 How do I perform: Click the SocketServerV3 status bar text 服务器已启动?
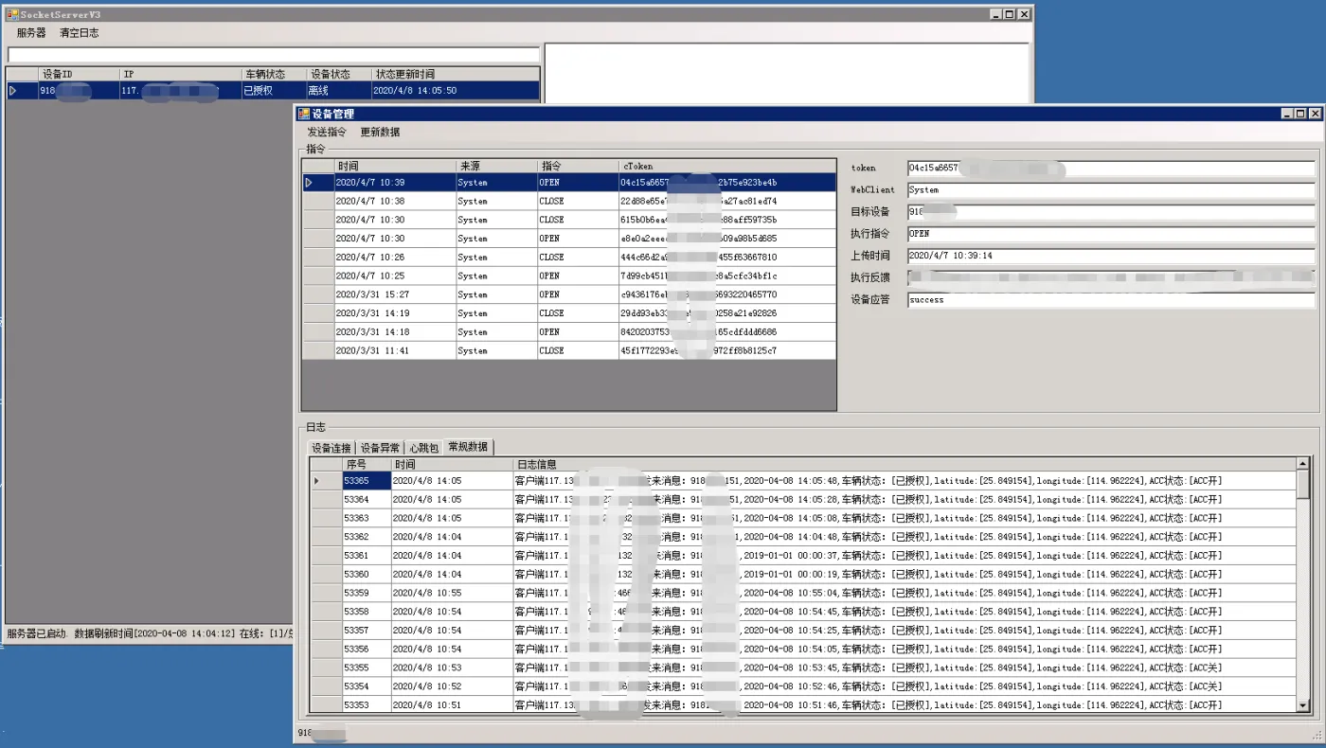37,633
